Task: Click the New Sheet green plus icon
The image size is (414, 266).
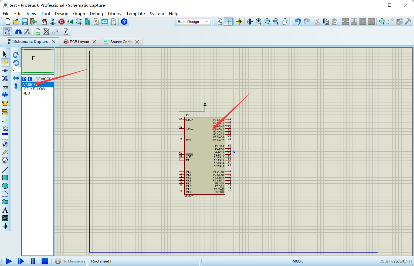Action: coord(38,32)
